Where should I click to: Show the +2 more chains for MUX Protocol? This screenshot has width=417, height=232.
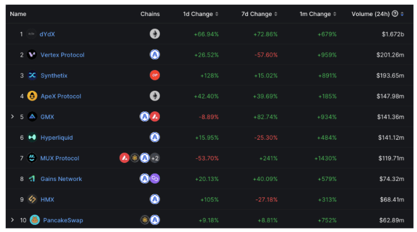(155, 158)
